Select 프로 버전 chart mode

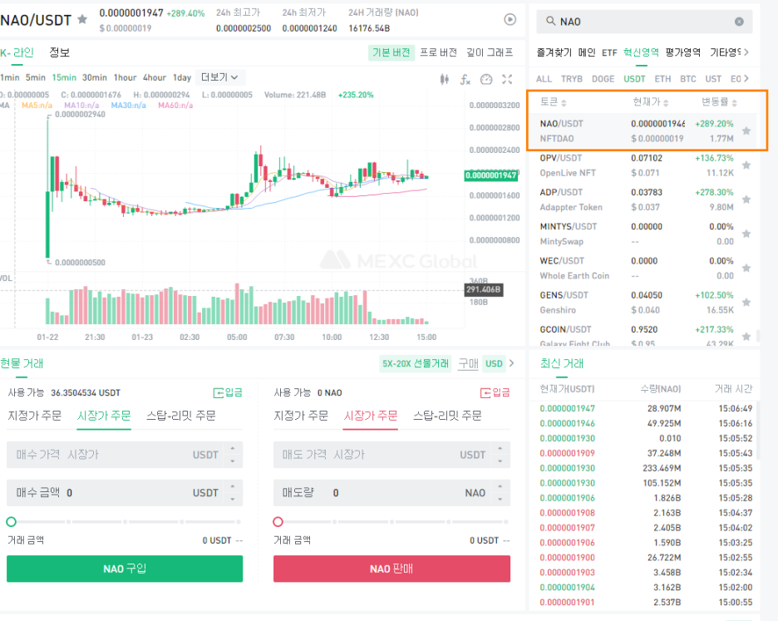(438, 52)
